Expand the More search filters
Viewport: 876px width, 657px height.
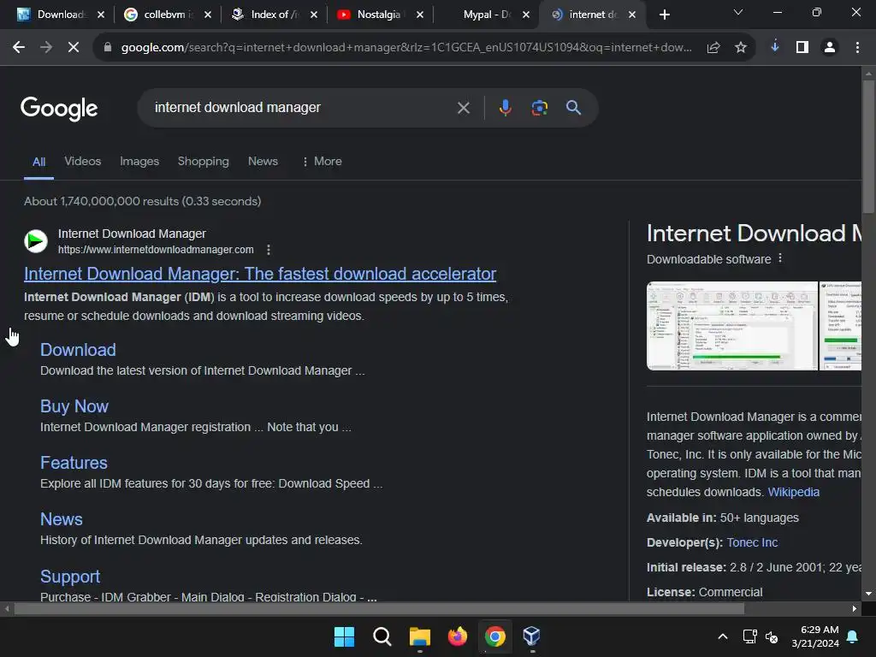[x=322, y=162]
